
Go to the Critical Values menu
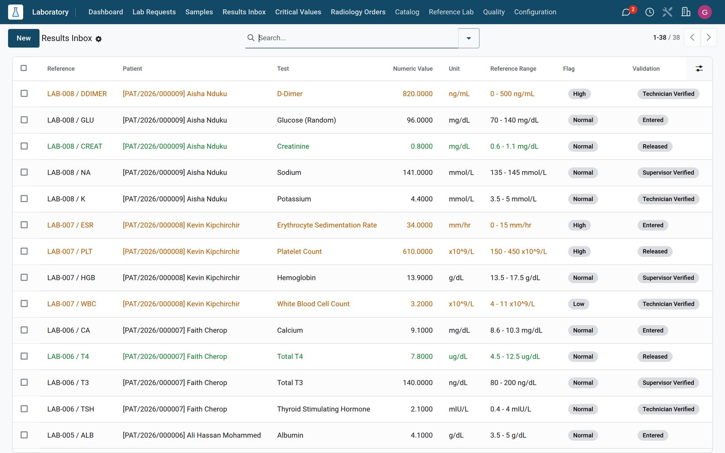point(298,12)
